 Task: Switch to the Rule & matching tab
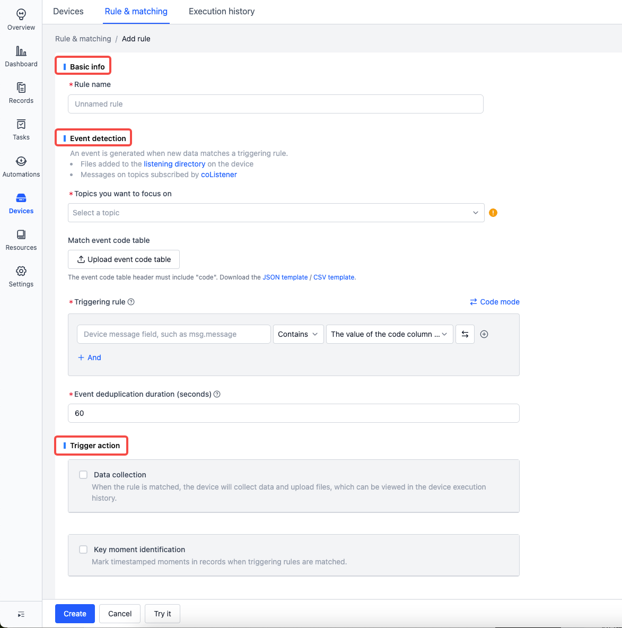pos(136,11)
